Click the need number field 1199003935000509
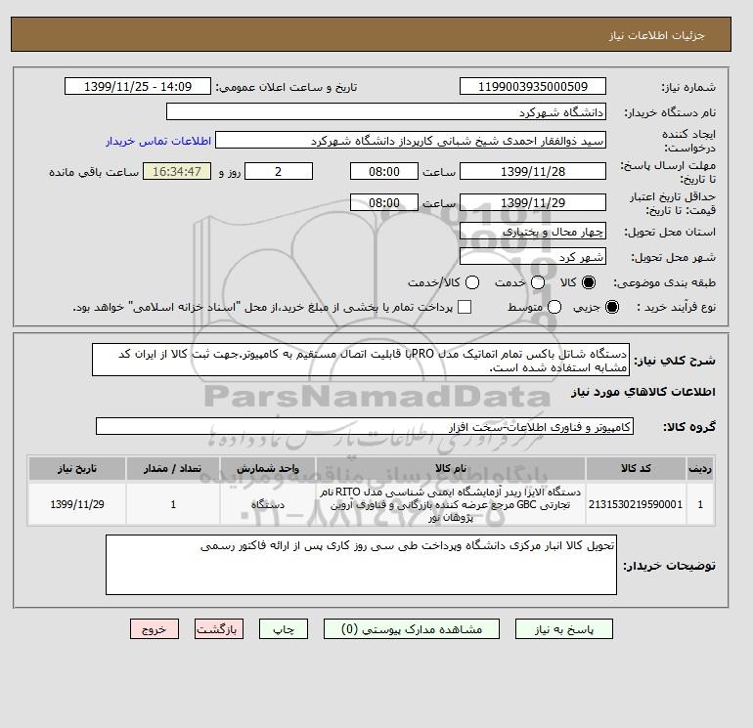The height and width of the screenshot is (728, 753). (533, 86)
